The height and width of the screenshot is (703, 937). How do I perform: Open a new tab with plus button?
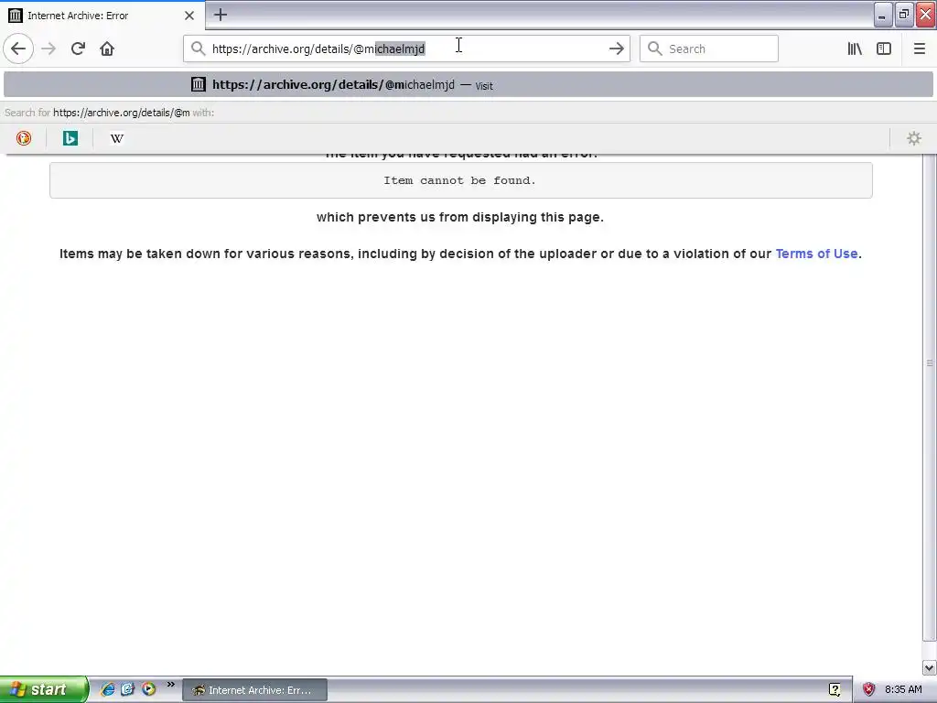point(221,15)
